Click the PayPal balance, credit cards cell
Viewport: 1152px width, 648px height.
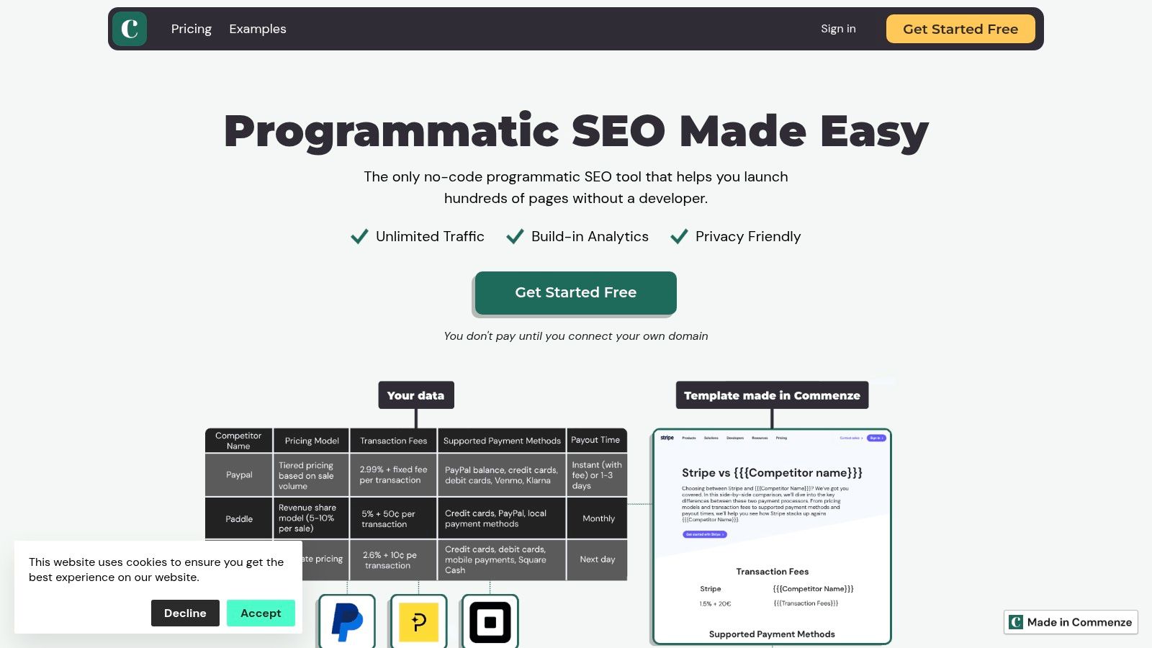tap(502, 475)
